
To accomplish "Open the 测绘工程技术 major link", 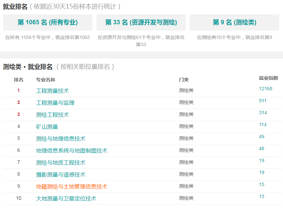I will 52,115.
